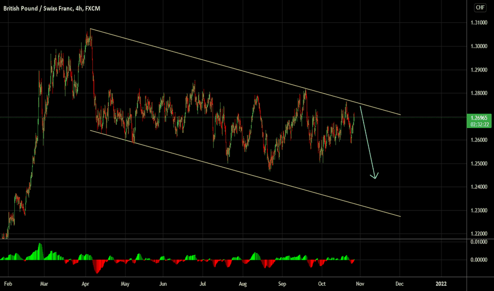The height and width of the screenshot is (291, 494).
Task: Click the Sep time axis label
Action: (x=282, y=284)
